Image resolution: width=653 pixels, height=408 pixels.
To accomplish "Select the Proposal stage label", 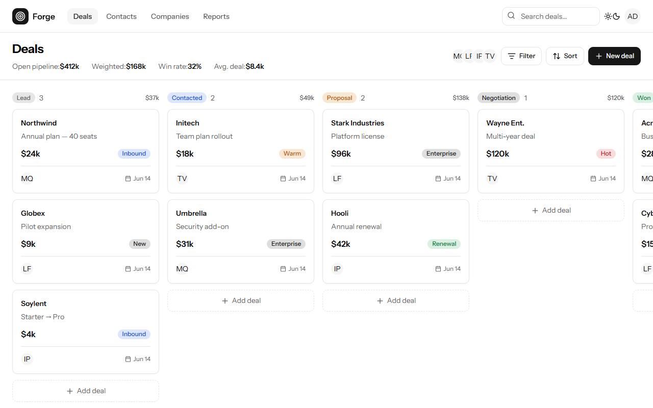I will pyautogui.click(x=339, y=98).
